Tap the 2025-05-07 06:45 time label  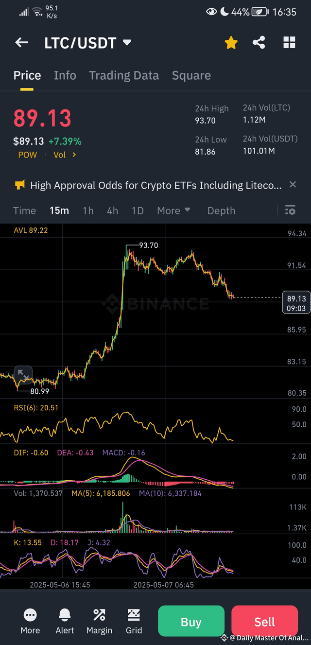pyautogui.click(x=164, y=585)
